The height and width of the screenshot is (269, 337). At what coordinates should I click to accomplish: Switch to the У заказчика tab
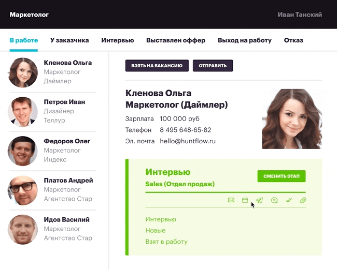[x=69, y=40]
